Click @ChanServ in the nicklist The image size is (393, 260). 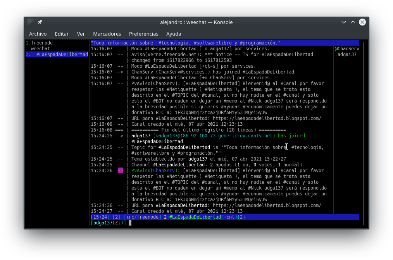tap(348, 48)
